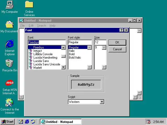Select the My Documents desktop icon
Screen dimensions: 167x125
9,27
